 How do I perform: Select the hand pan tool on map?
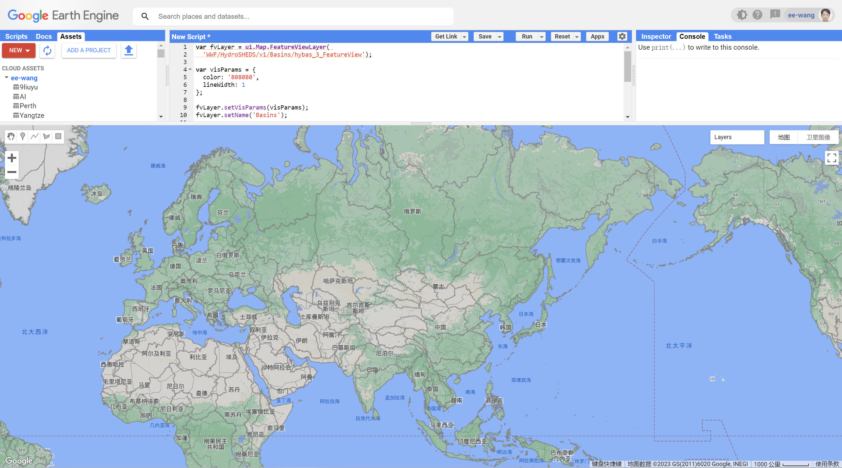[11, 136]
